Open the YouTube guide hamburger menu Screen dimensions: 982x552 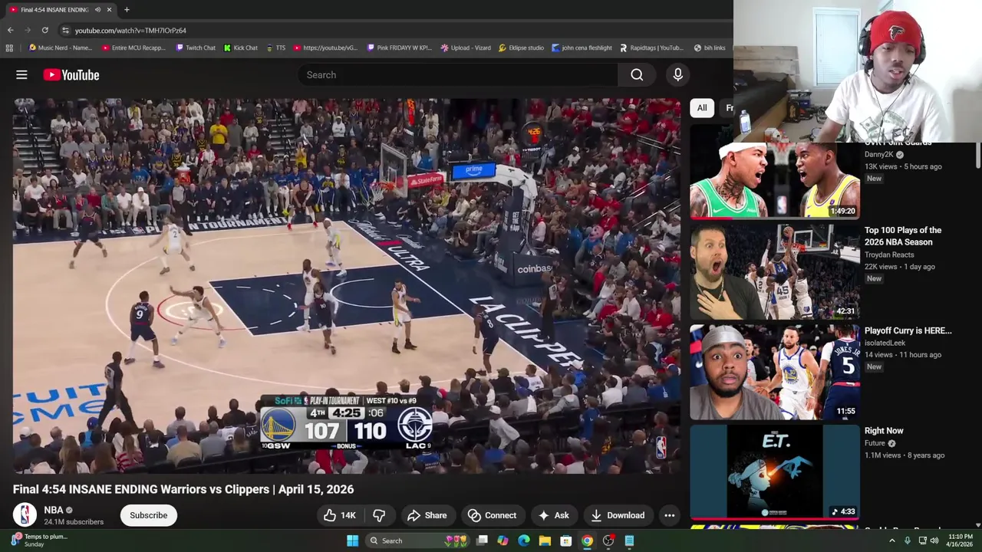point(21,74)
